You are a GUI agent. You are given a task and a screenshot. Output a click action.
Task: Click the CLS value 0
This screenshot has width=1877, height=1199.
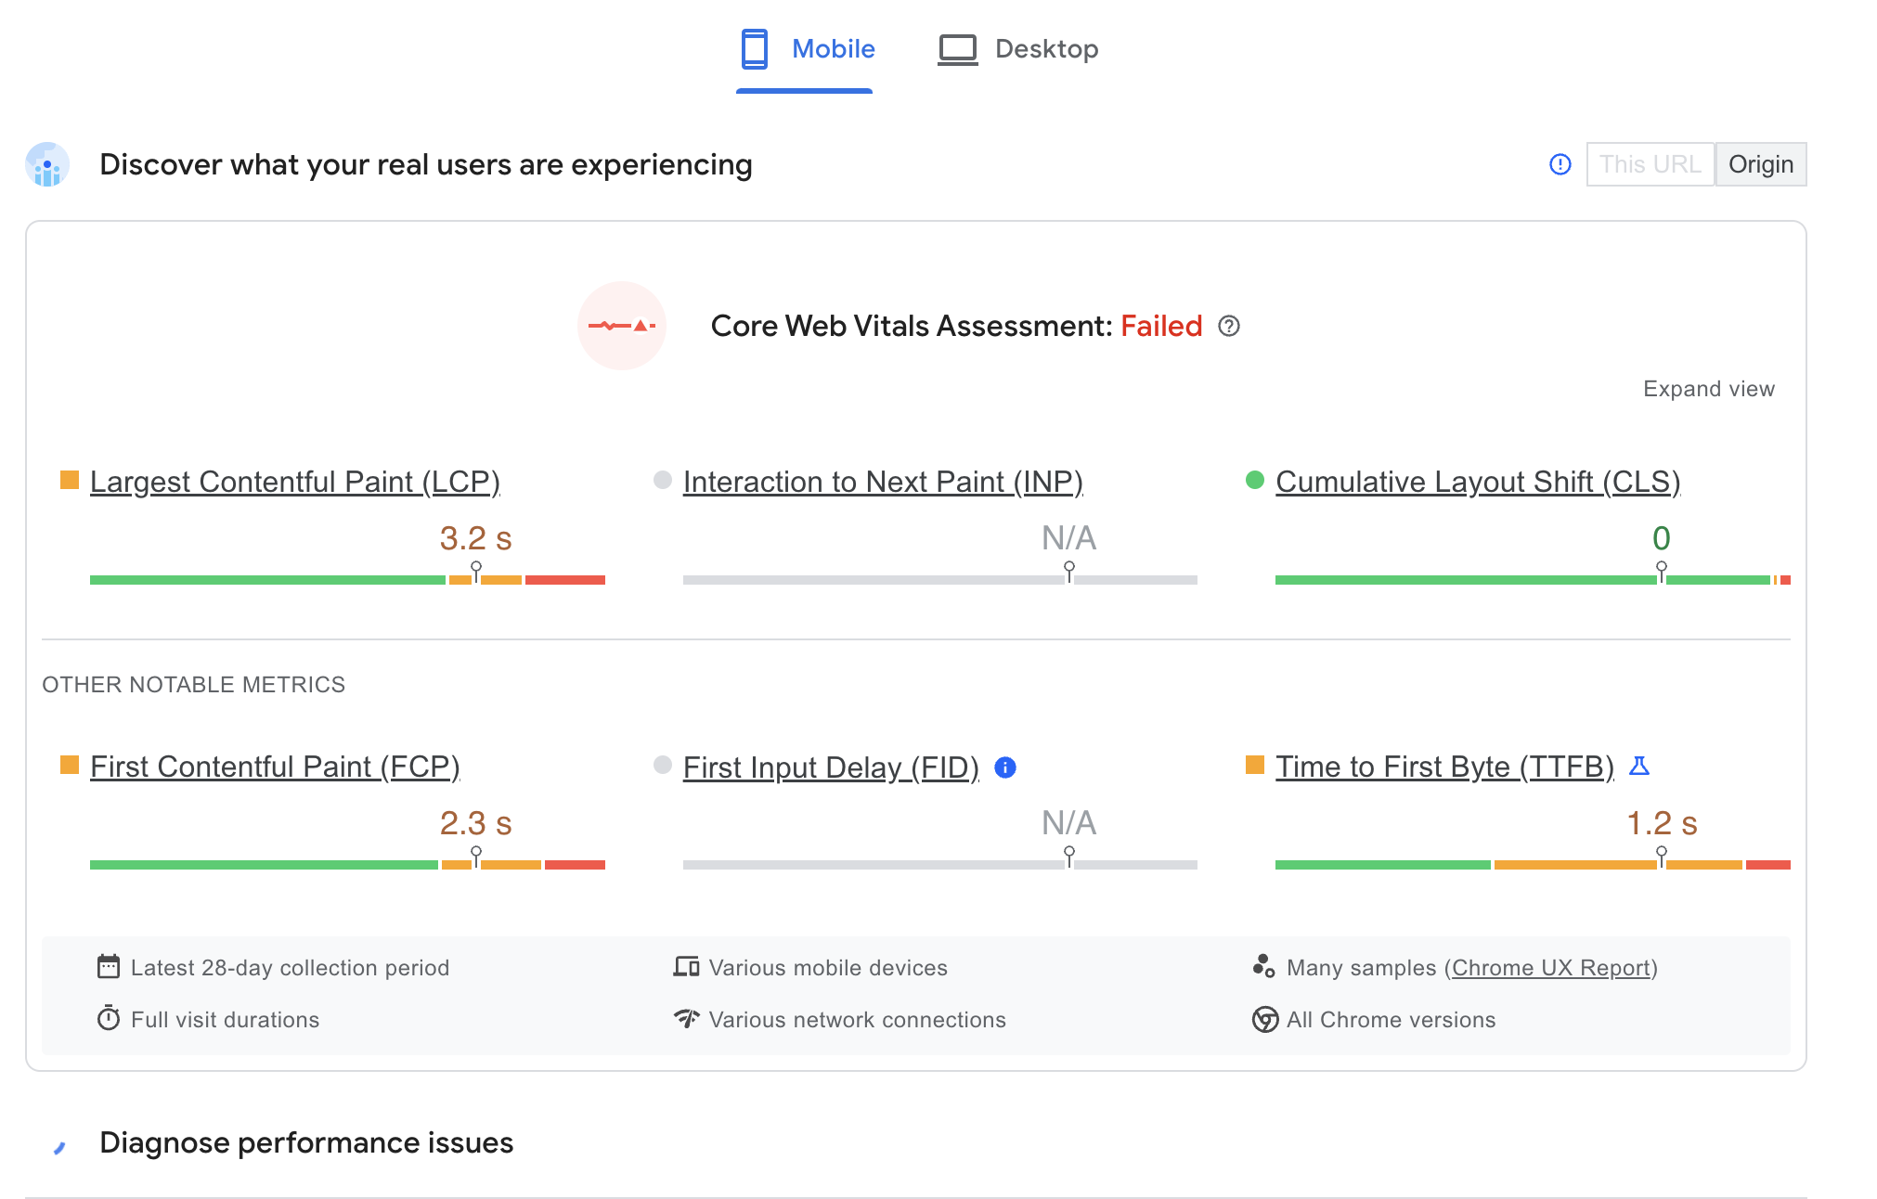[x=1662, y=538]
